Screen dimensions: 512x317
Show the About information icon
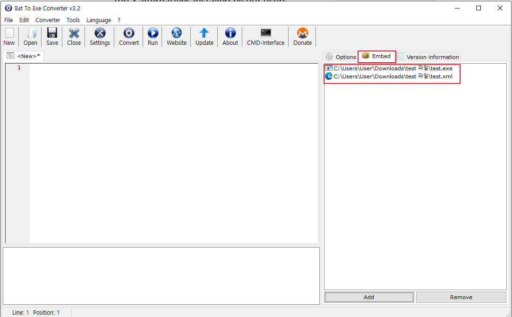tap(230, 33)
